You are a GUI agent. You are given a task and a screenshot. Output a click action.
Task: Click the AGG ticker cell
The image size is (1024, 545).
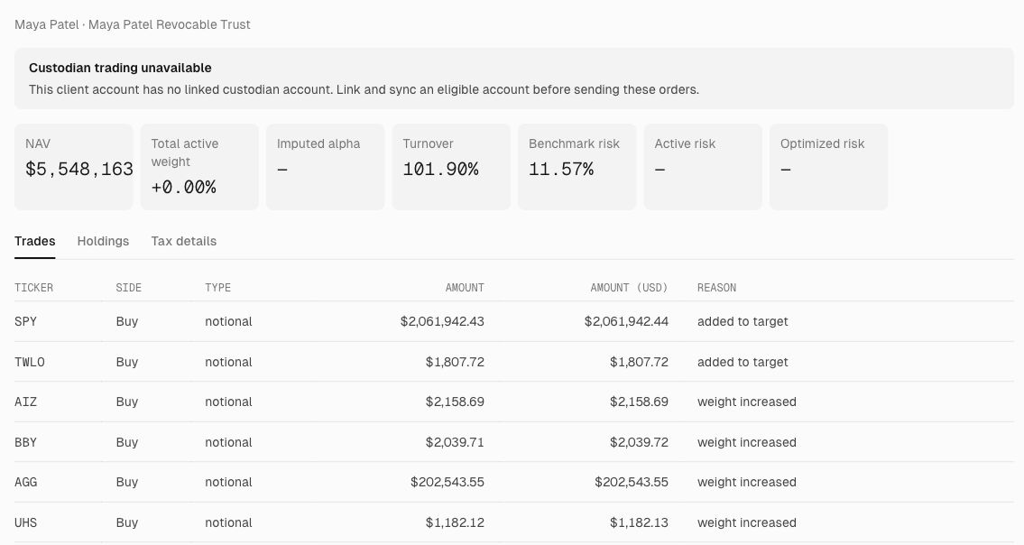coord(25,482)
